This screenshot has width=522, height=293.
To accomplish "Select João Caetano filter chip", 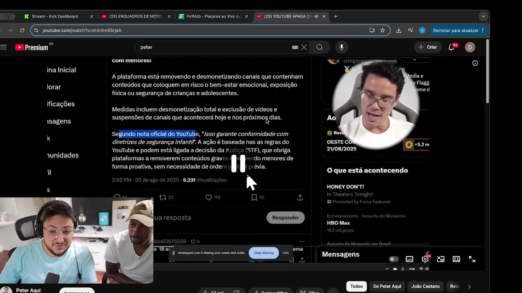I will [425, 286].
